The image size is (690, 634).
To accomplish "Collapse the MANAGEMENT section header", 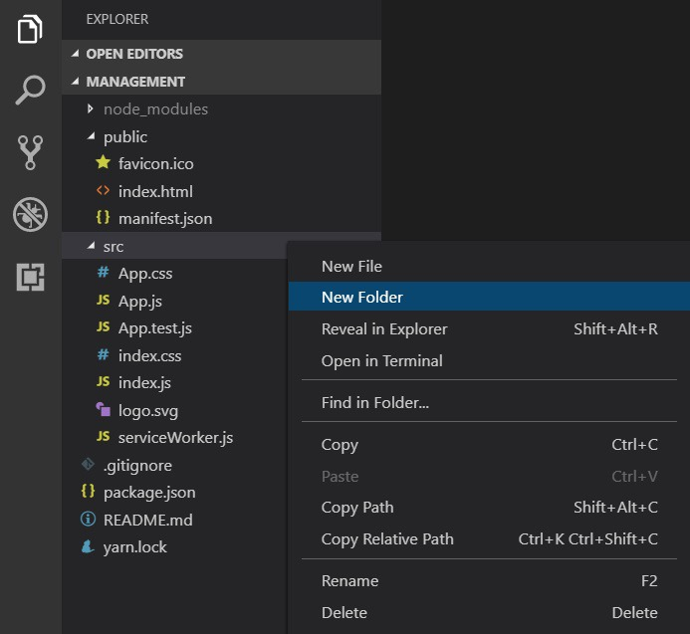I will tap(74, 82).
